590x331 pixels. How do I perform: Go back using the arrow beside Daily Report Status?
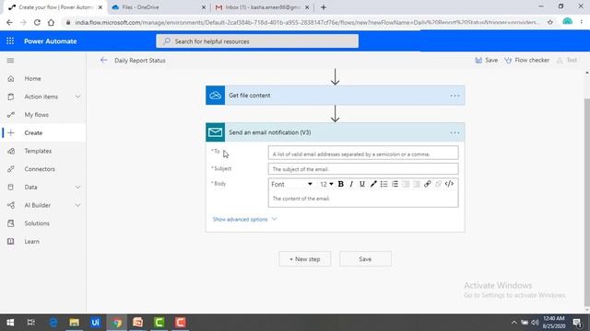pos(104,60)
